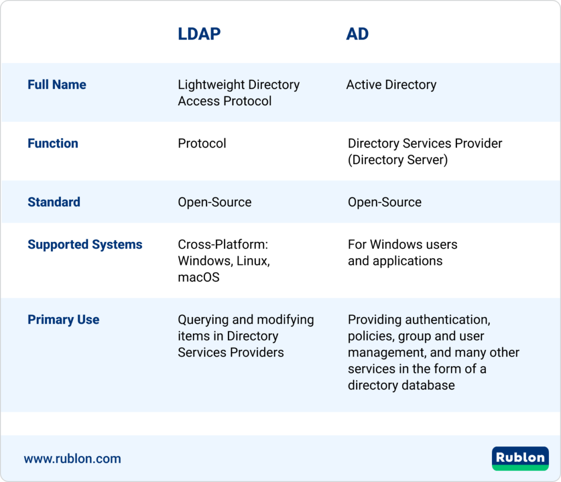561x482 pixels.
Task: Select the LDAP column header
Action: (199, 34)
